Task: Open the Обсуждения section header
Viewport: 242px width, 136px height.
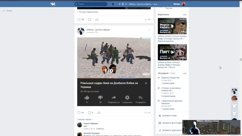Action: pos(163,73)
